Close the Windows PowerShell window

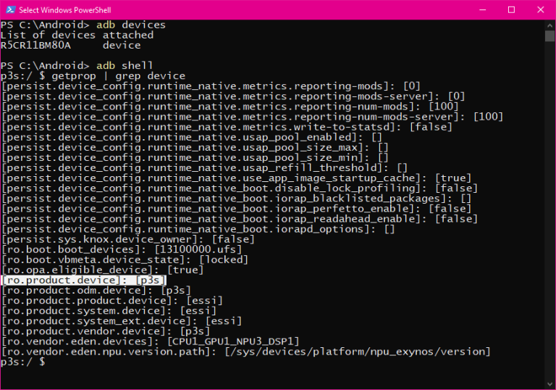tap(540, 9)
